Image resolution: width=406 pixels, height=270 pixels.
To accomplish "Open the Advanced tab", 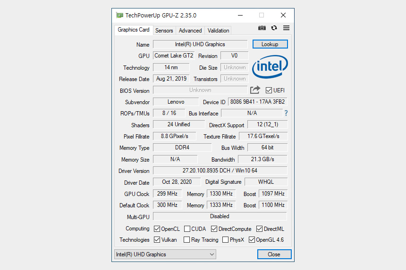I will click(x=190, y=31).
